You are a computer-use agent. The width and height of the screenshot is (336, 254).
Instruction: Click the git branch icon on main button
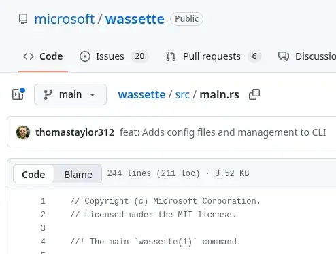coord(48,94)
